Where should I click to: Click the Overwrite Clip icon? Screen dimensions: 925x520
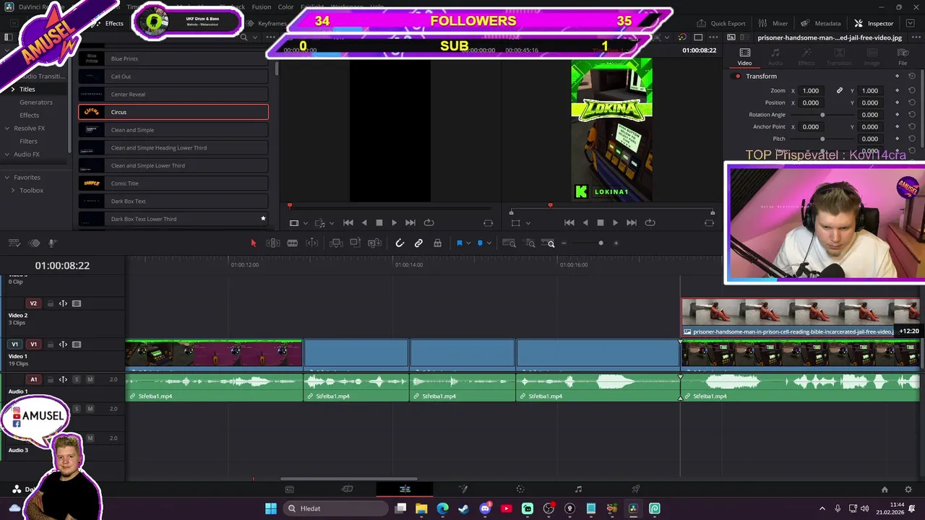355,243
